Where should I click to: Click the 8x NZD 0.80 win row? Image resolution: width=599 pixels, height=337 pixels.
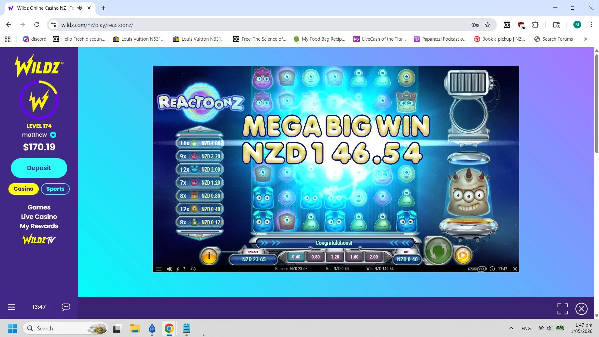tap(200, 196)
